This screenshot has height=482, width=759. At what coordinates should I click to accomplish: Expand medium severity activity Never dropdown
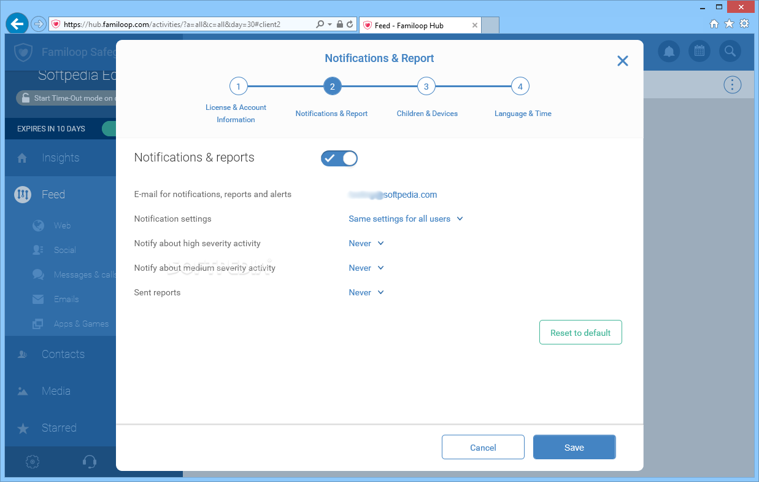click(366, 268)
